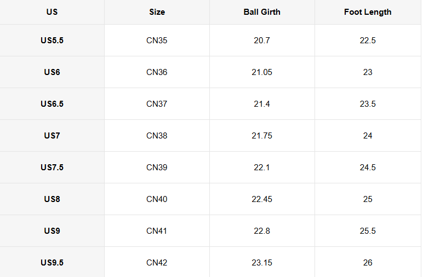423x277 pixels.
Task: Select the US7 row label
Action: [x=52, y=136]
